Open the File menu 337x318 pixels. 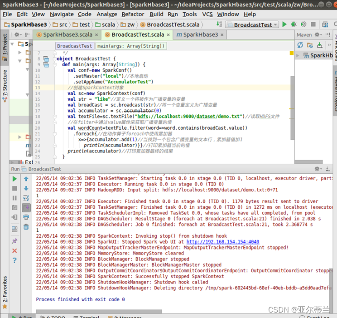pyautogui.click(x=7, y=14)
